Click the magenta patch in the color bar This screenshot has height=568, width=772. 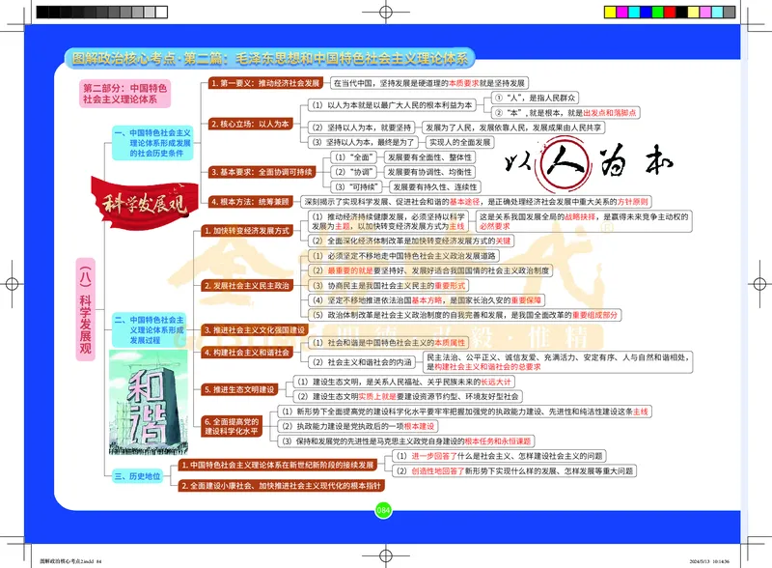click(x=621, y=12)
